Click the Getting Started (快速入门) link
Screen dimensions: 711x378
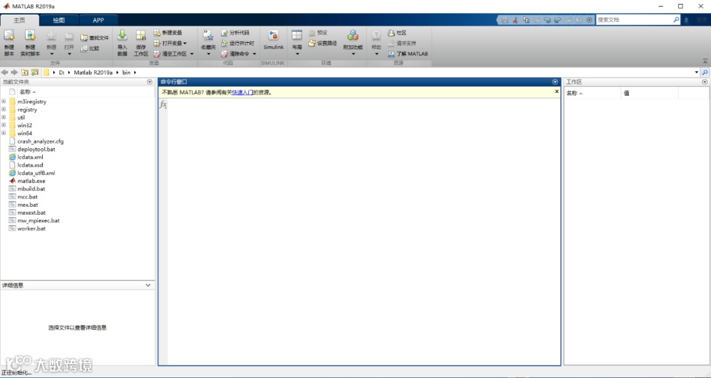[242, 92]
